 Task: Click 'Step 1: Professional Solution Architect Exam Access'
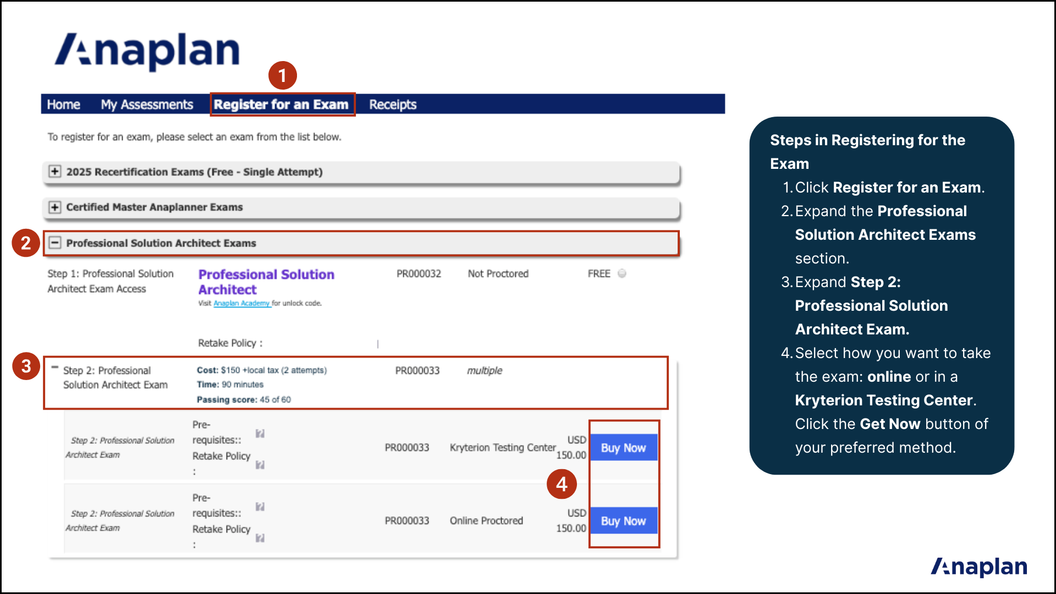pos(111,281)
